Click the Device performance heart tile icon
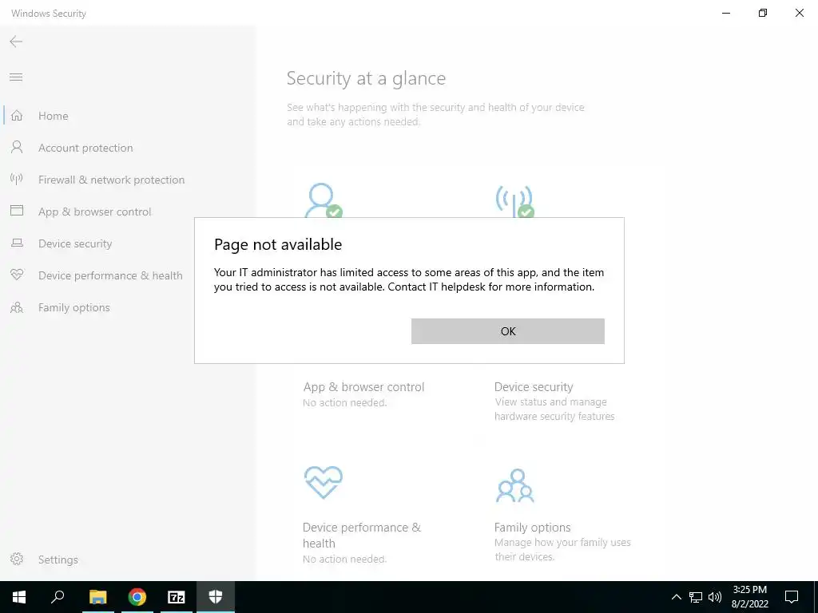Viewport: 818px width, 613px height. tap(323, 482)
